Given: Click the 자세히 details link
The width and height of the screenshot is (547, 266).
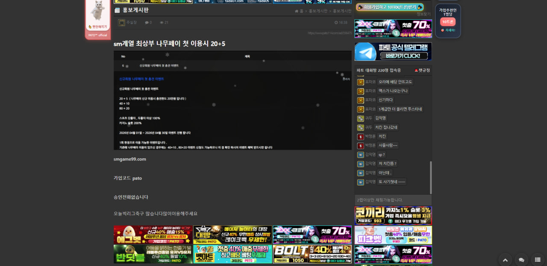Looking at the screenshot, I should coord(448,30).
